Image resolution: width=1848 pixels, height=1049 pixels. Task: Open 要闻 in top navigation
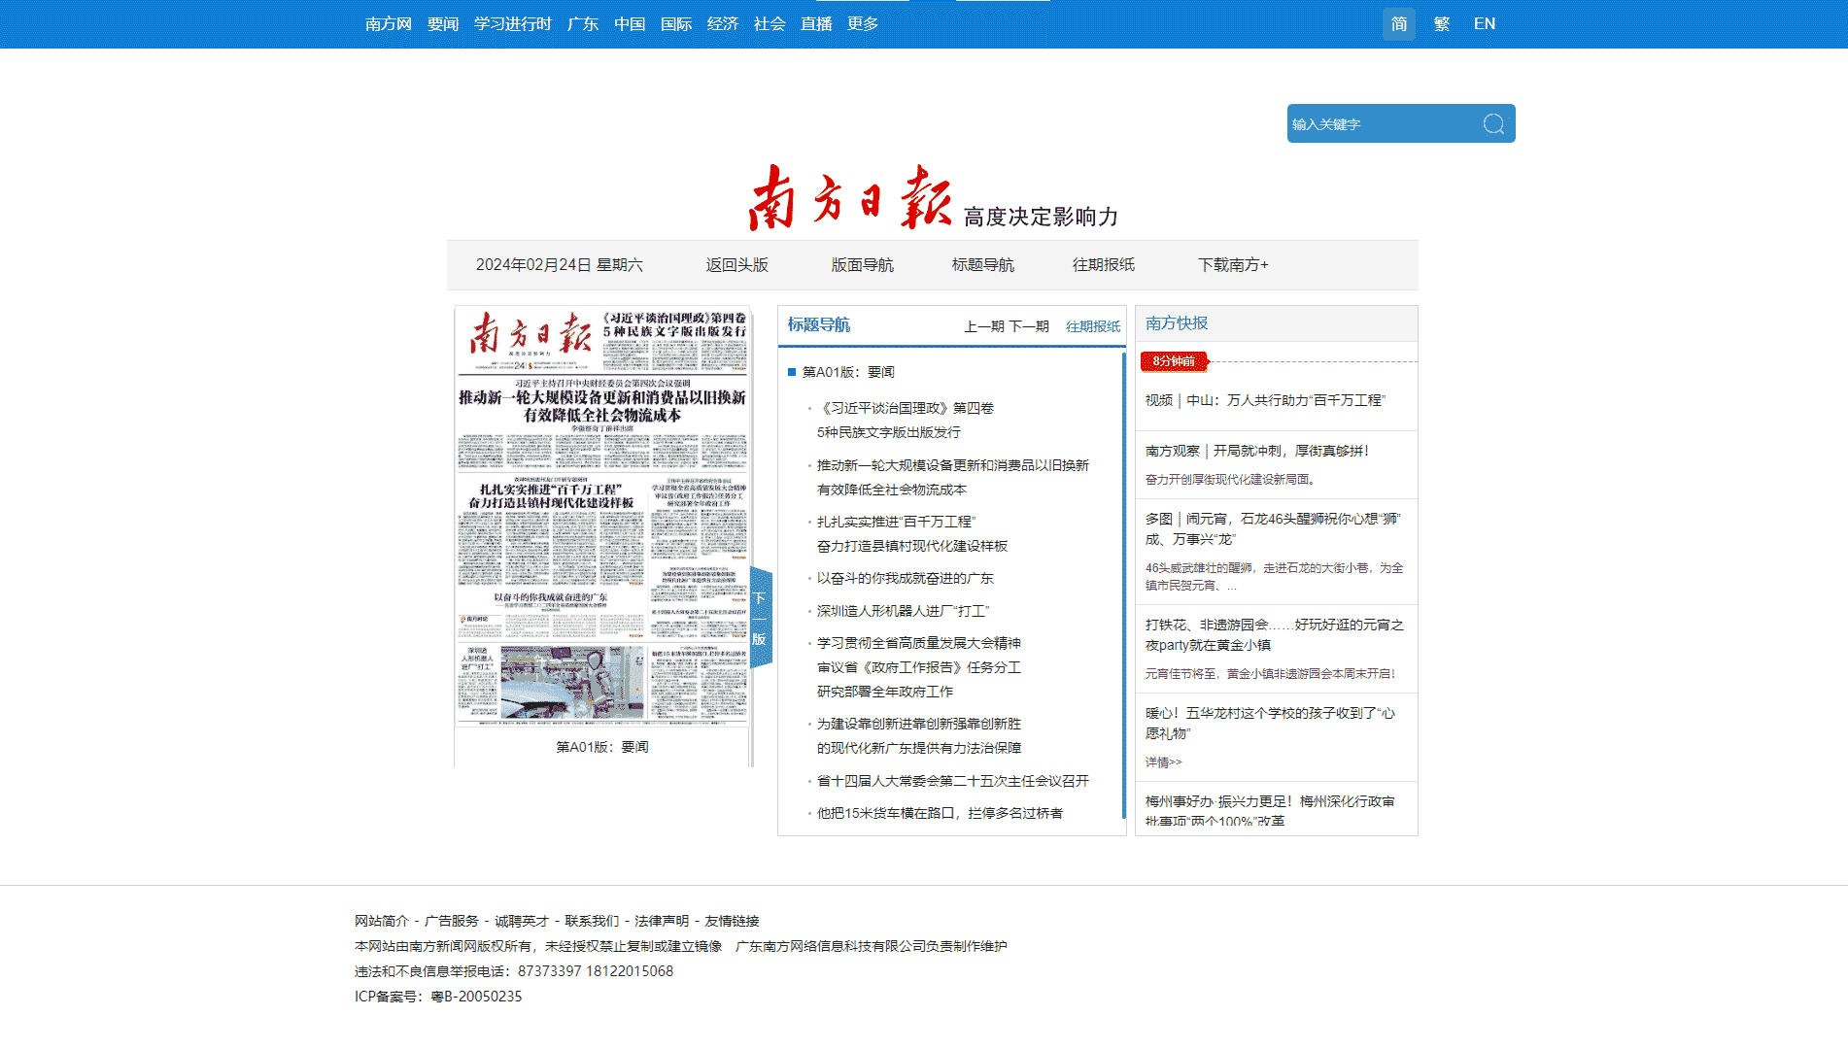(443, 23)
